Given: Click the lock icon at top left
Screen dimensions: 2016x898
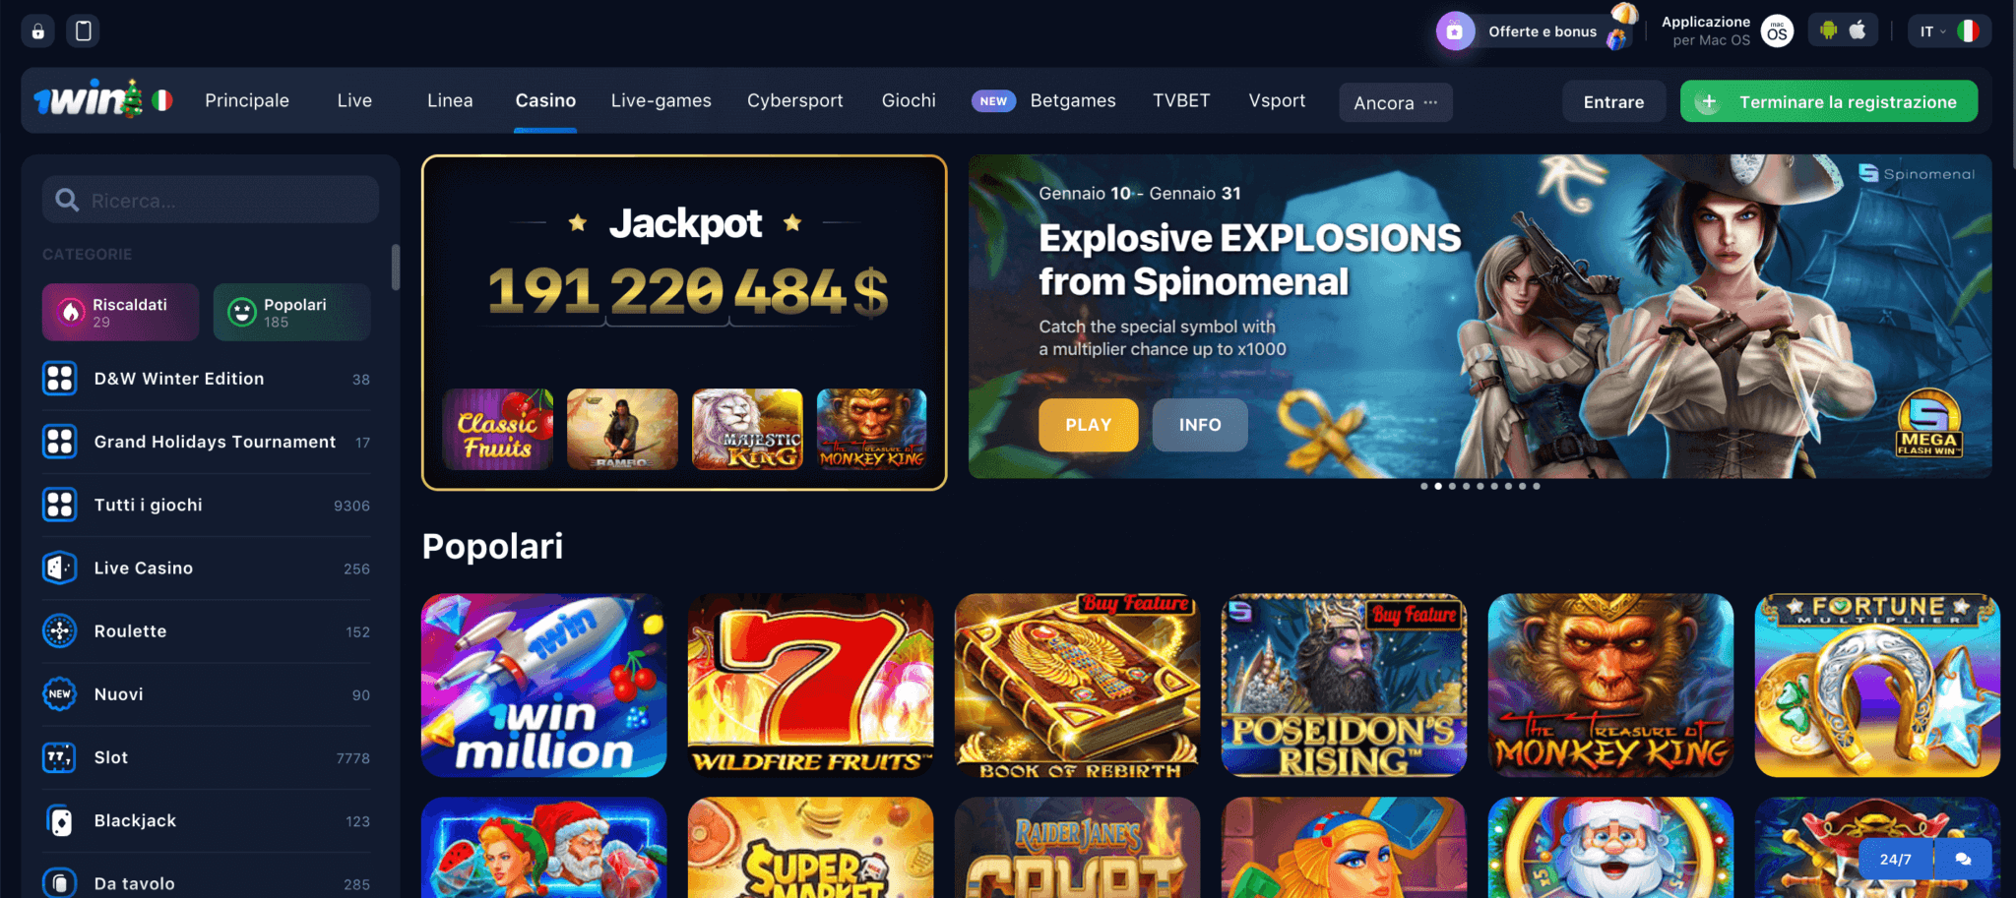Looking at the screenshot, I should coord(37,31).
